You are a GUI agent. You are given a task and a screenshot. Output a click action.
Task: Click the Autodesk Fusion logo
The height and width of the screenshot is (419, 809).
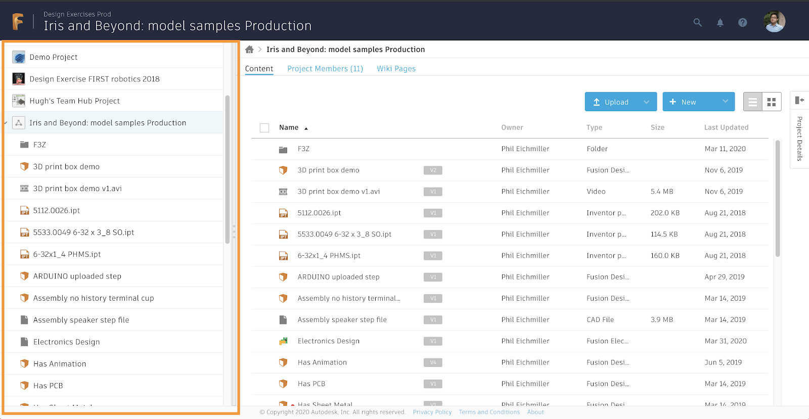point(18,22)
